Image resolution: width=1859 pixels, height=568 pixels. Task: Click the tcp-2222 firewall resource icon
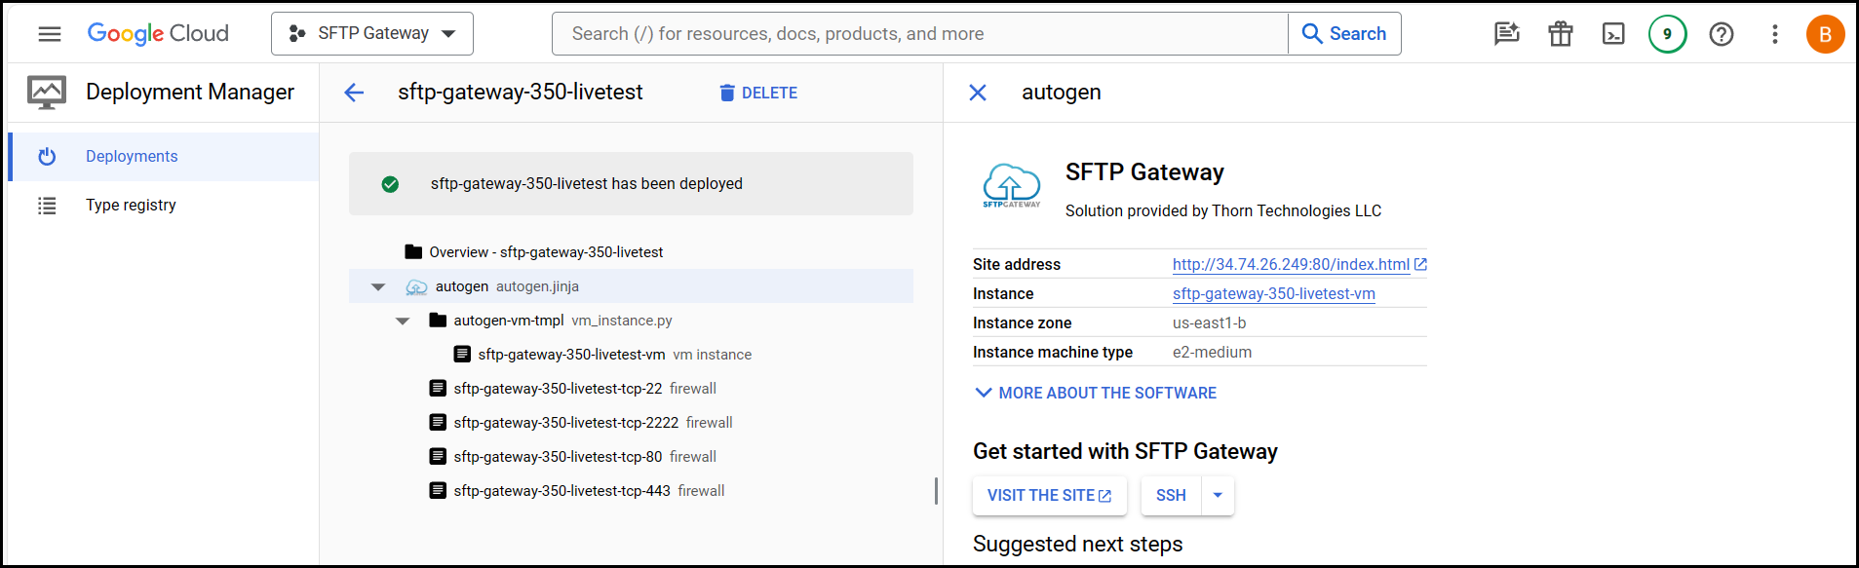coord(438,423)
